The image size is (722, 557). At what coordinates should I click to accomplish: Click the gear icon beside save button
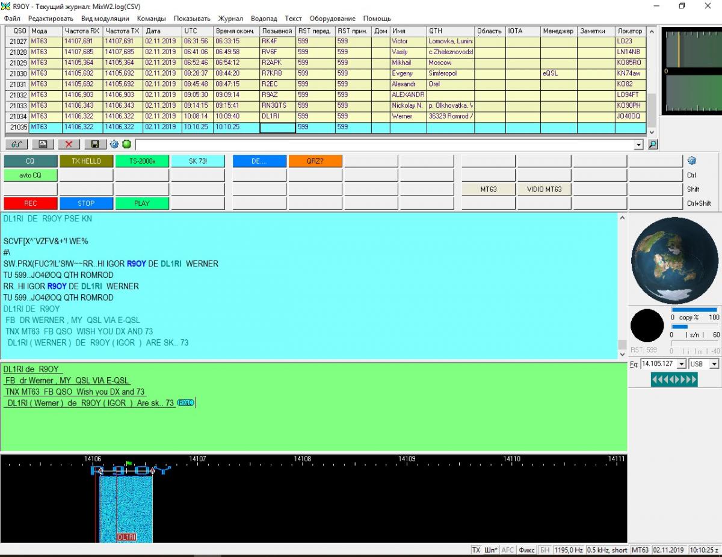pos(114,144)
